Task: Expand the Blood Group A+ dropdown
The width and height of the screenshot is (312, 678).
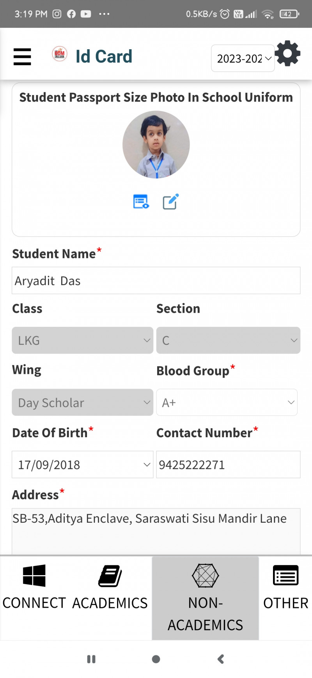Action: click(227, 402)
